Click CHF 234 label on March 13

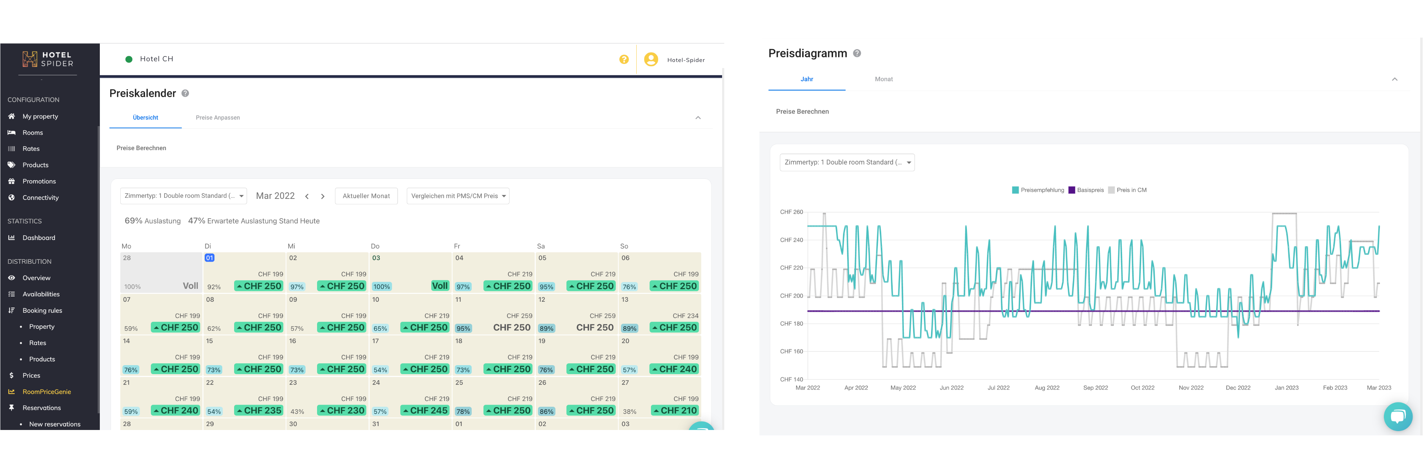tap(685, 316)
